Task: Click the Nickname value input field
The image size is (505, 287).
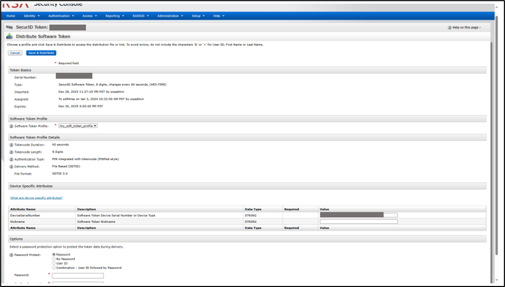Action: coord(359,221)
